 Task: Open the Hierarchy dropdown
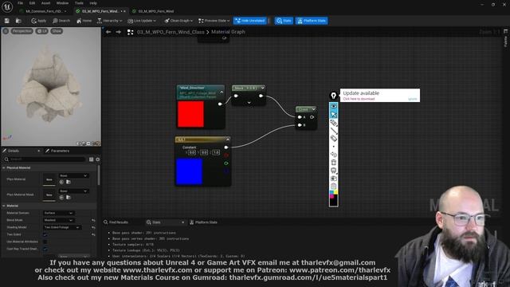pos(110,21)
